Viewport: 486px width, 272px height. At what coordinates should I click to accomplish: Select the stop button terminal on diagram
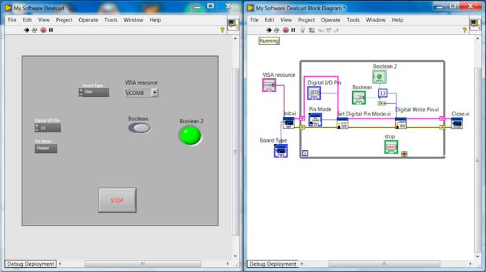click(391, 147)
